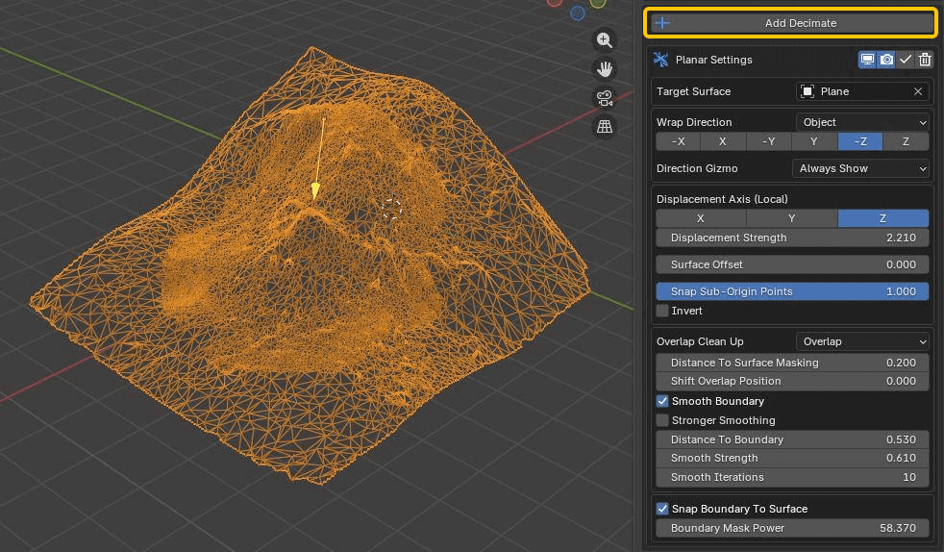Toggle the camera view icon
This screenshot has height=552, width=944.
(605, 97)
